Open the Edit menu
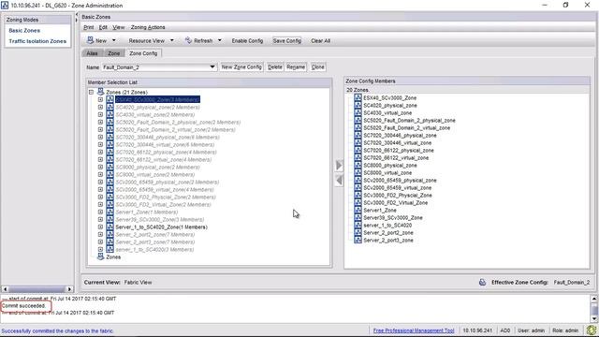This screenshot has width=599, height=337. 103,27
